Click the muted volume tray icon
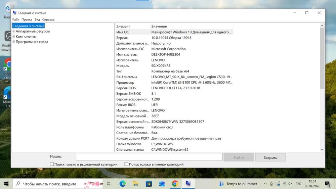 [290, 184]
